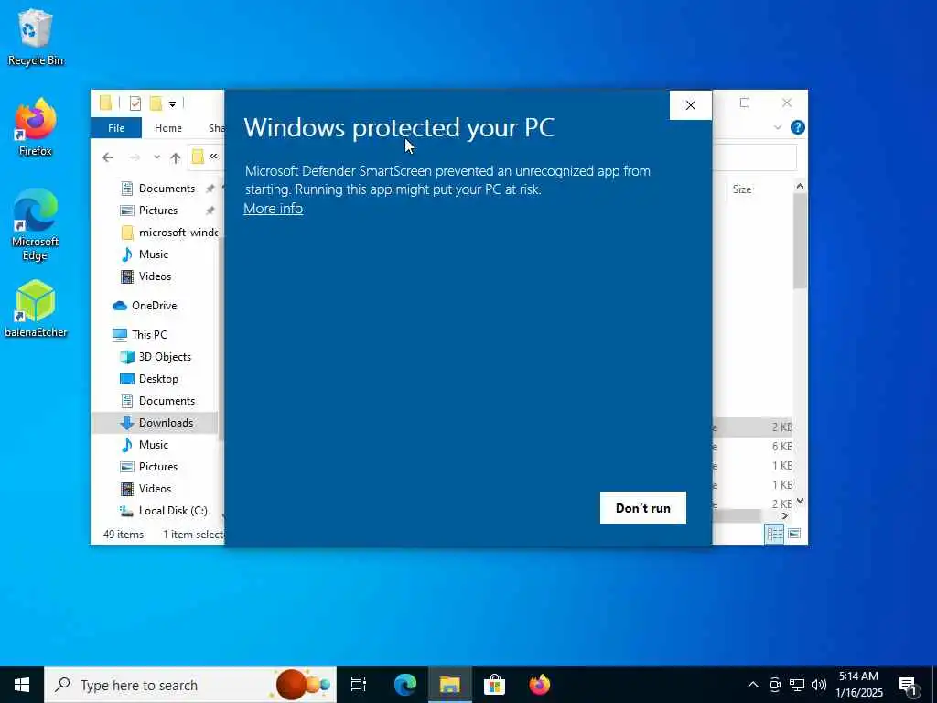Open the recent locations dropdown arrow

(156, 157)
